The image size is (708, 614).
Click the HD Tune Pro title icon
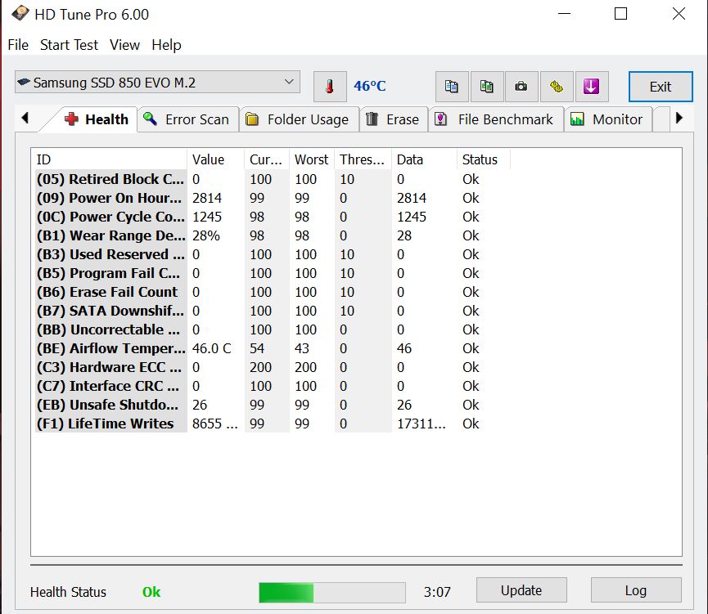point(20,14)
